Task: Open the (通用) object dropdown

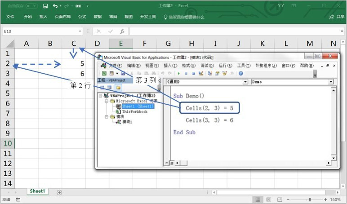Action: point(245,82)
